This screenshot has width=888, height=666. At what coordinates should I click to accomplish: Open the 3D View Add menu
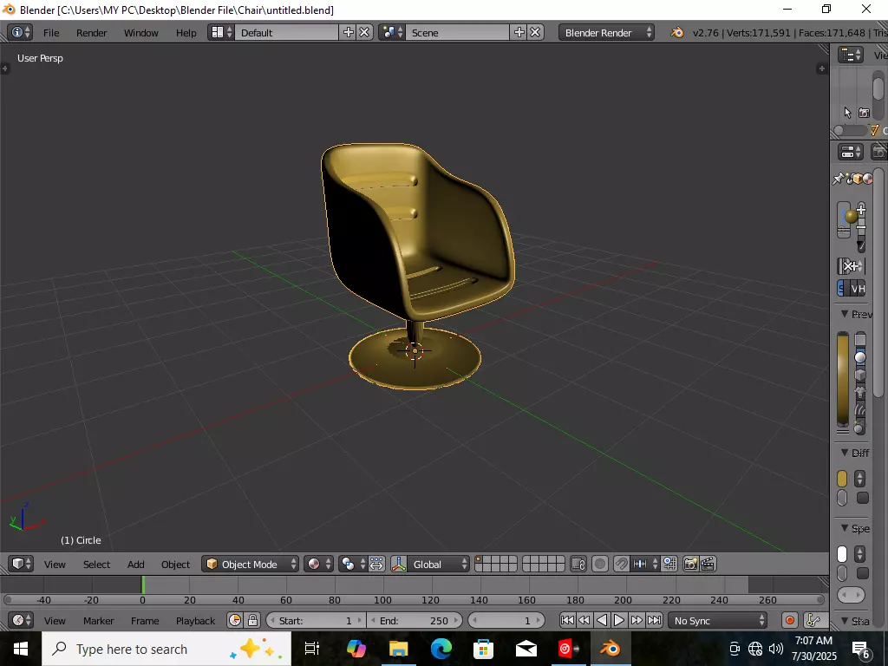pos(136,564)
